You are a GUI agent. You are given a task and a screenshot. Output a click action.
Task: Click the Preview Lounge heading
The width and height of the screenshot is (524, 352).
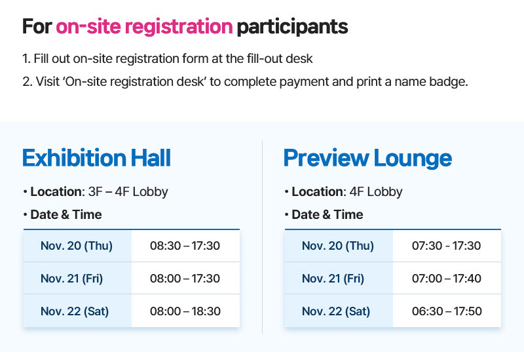[367, 158]
